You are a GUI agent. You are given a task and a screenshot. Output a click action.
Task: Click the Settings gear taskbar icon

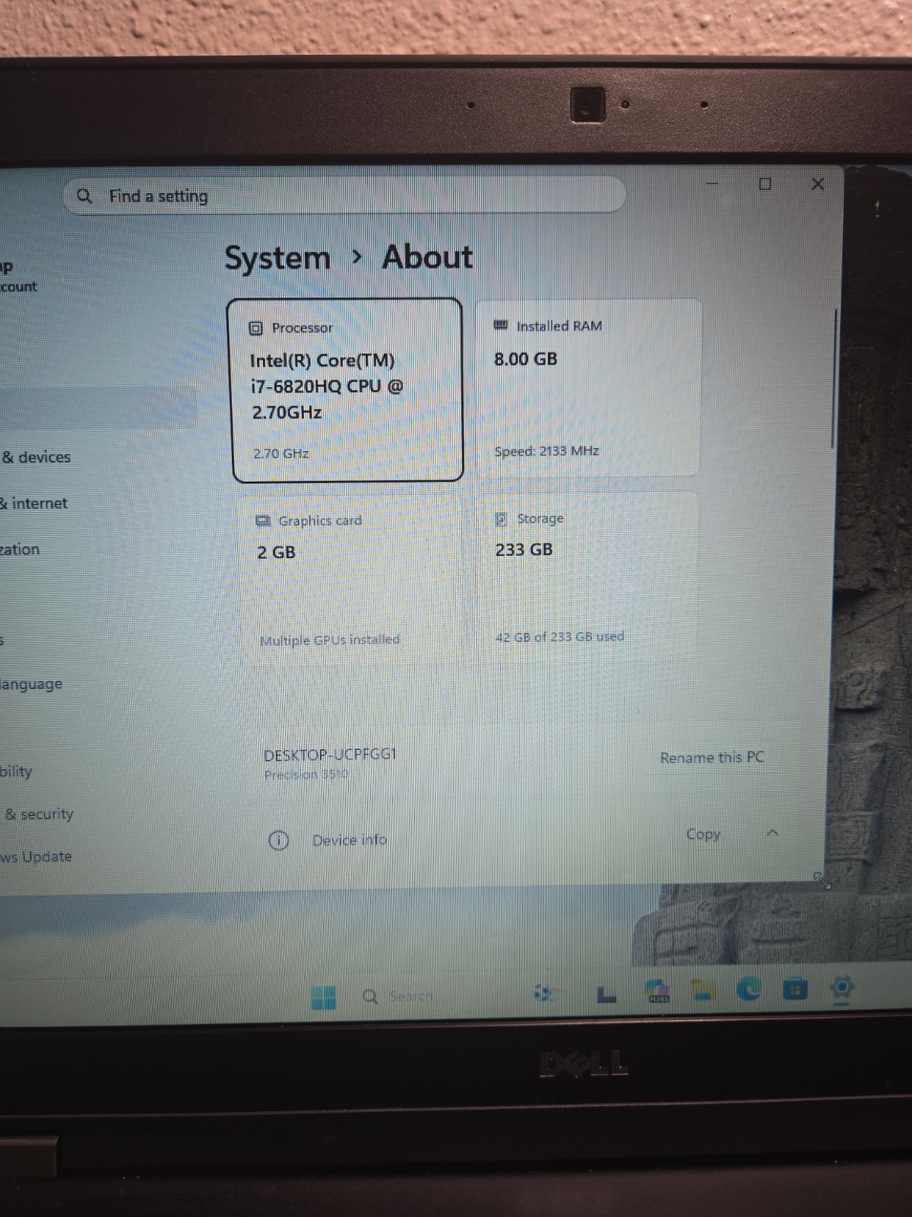(x=842, y=988)
